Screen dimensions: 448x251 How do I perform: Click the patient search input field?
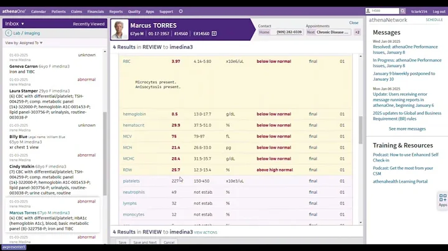point(385,11)
